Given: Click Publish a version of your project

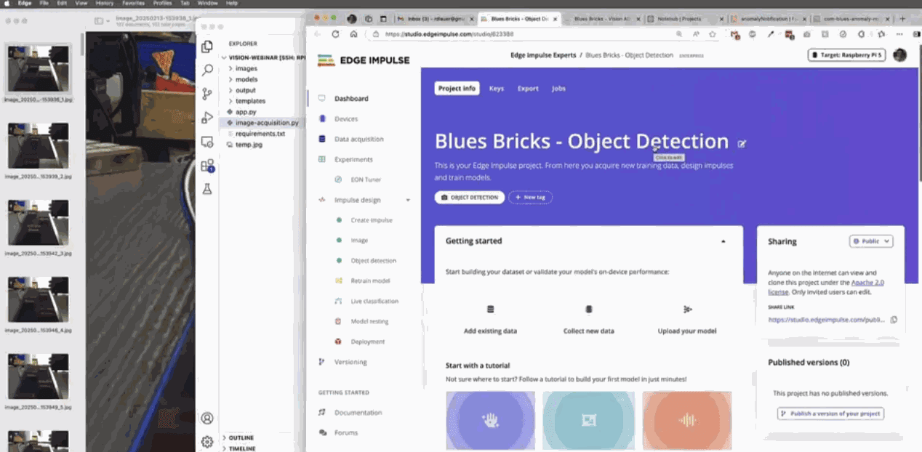Looking at the screenshot, I should (830, 413).
